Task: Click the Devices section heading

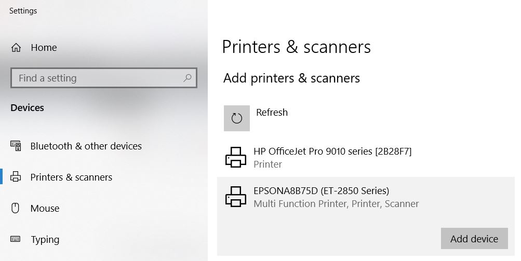Action: [x=27, y=108]
